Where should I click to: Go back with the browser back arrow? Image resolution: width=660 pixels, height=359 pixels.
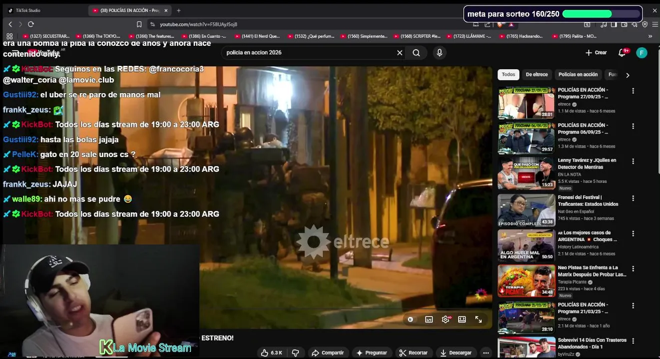coord(10,24)
